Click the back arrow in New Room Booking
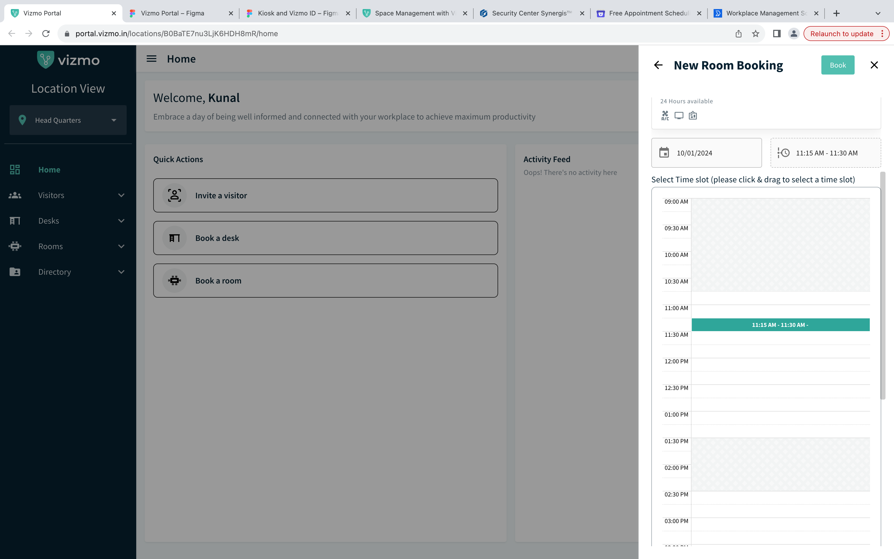894x559 pixels. tap(658, 65)
